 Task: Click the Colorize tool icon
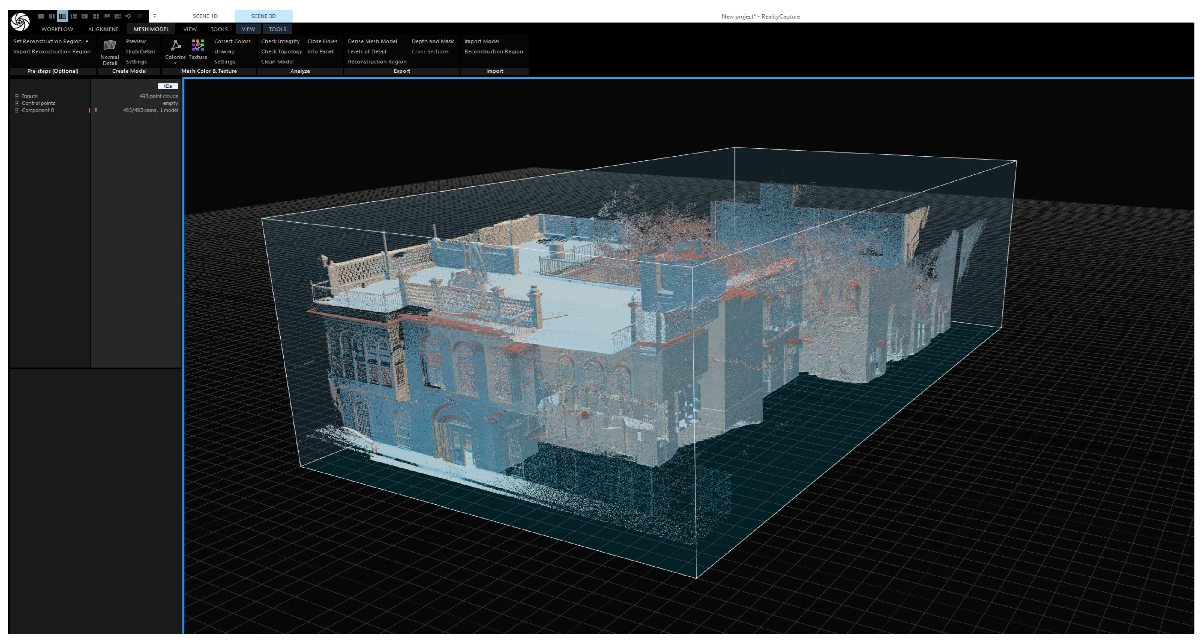(175, 45)
